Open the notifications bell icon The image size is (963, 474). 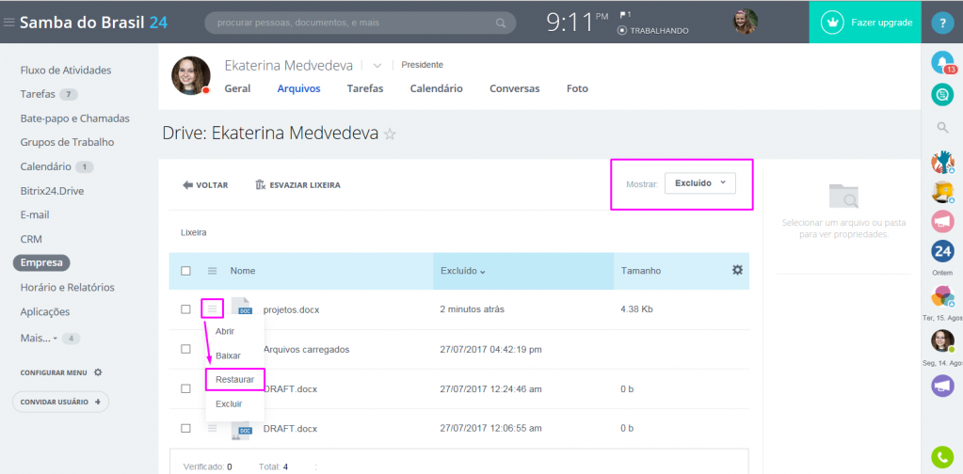(x=942, y=63)
